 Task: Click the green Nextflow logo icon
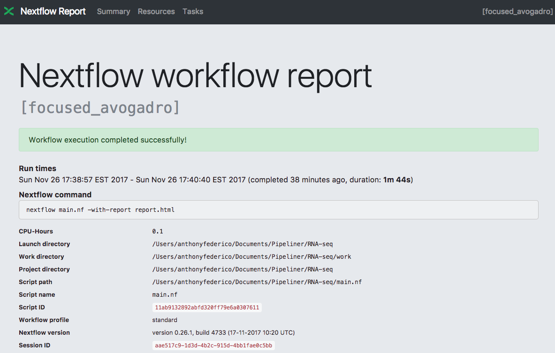click(9, 11)
